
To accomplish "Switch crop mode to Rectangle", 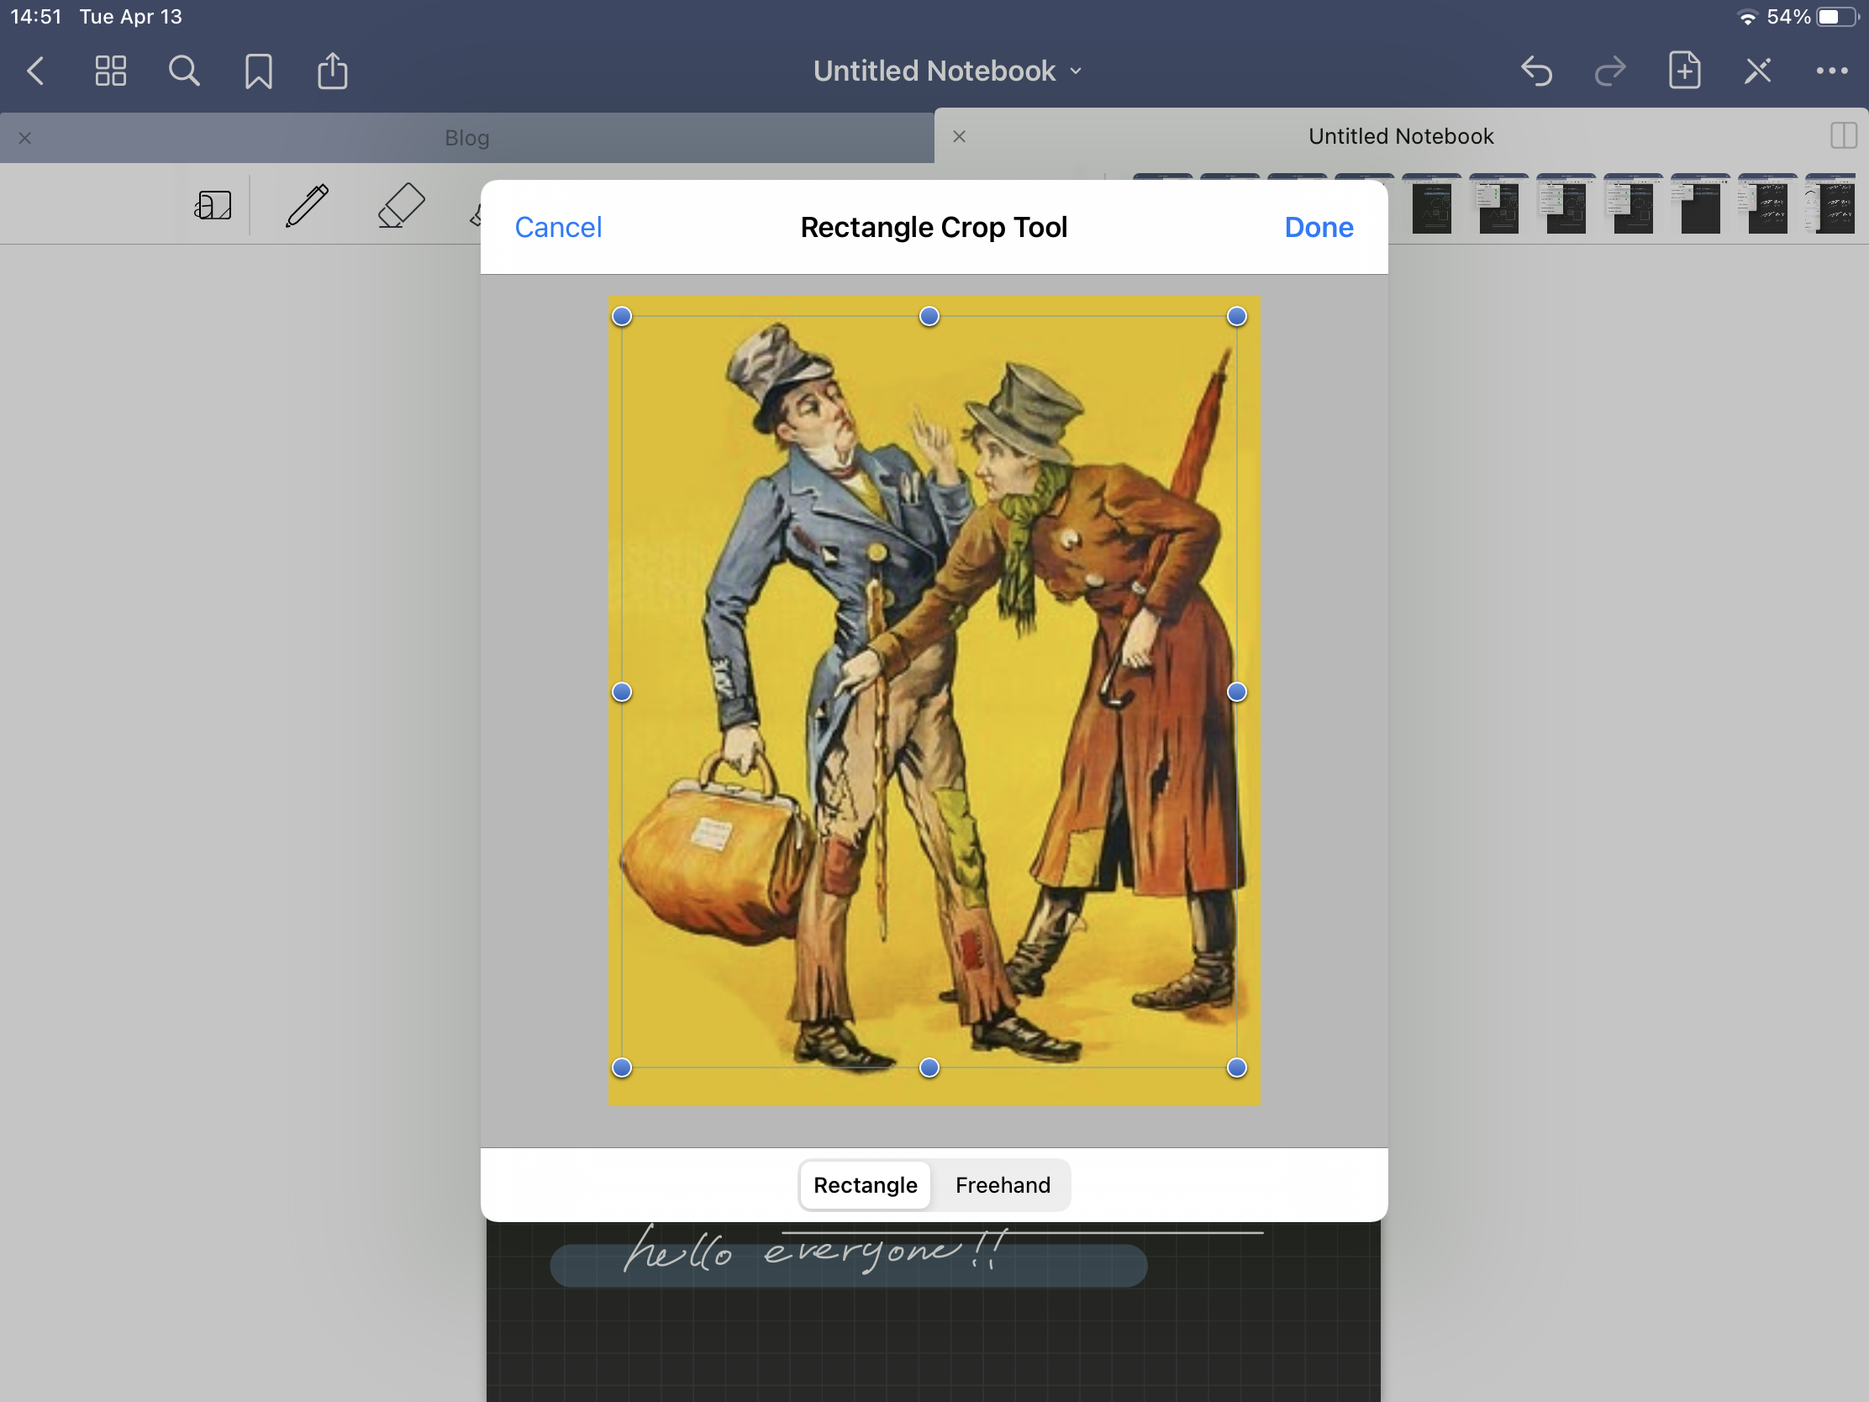I will point(866,1185).
